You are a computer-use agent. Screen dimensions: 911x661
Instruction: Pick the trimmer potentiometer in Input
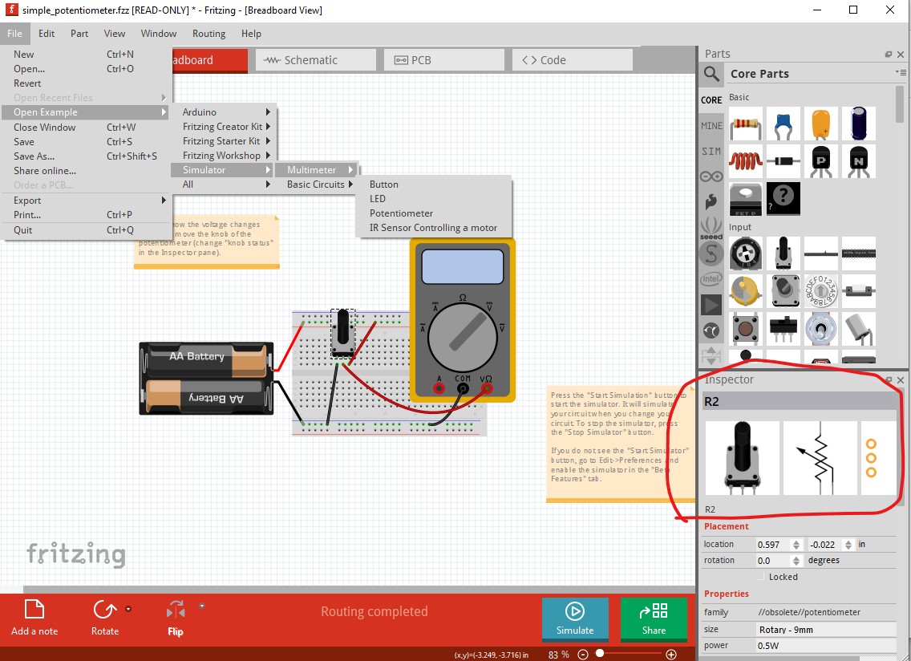coord(746,253)
